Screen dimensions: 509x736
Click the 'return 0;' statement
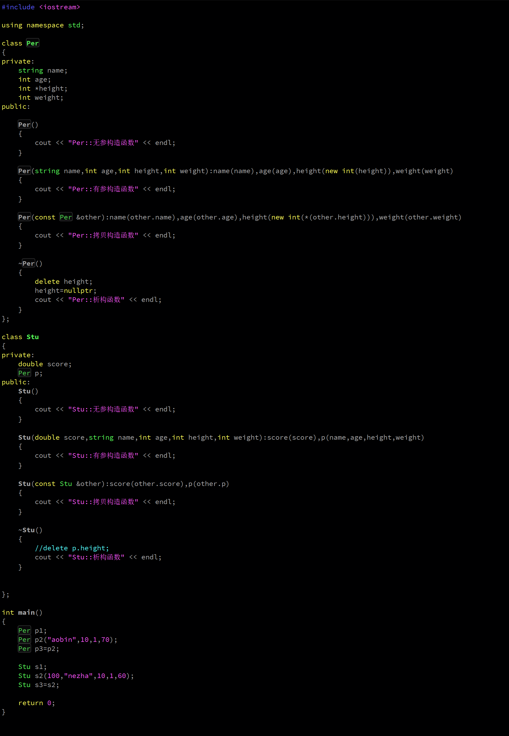click(x=36, y=703)
